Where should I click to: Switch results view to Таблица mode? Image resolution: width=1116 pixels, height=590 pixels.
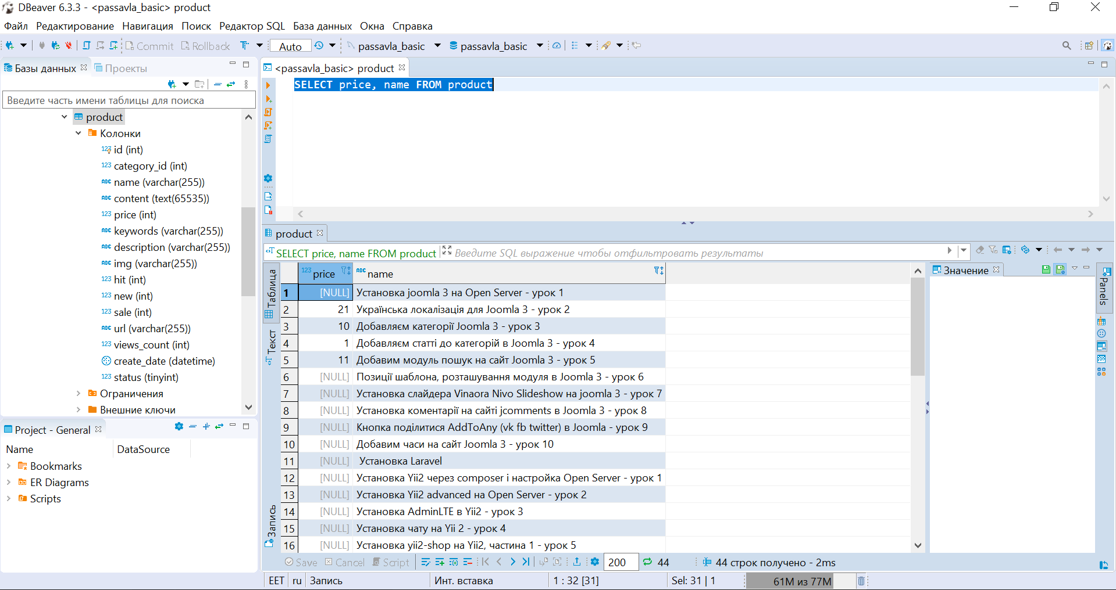(x=270, y=293)
